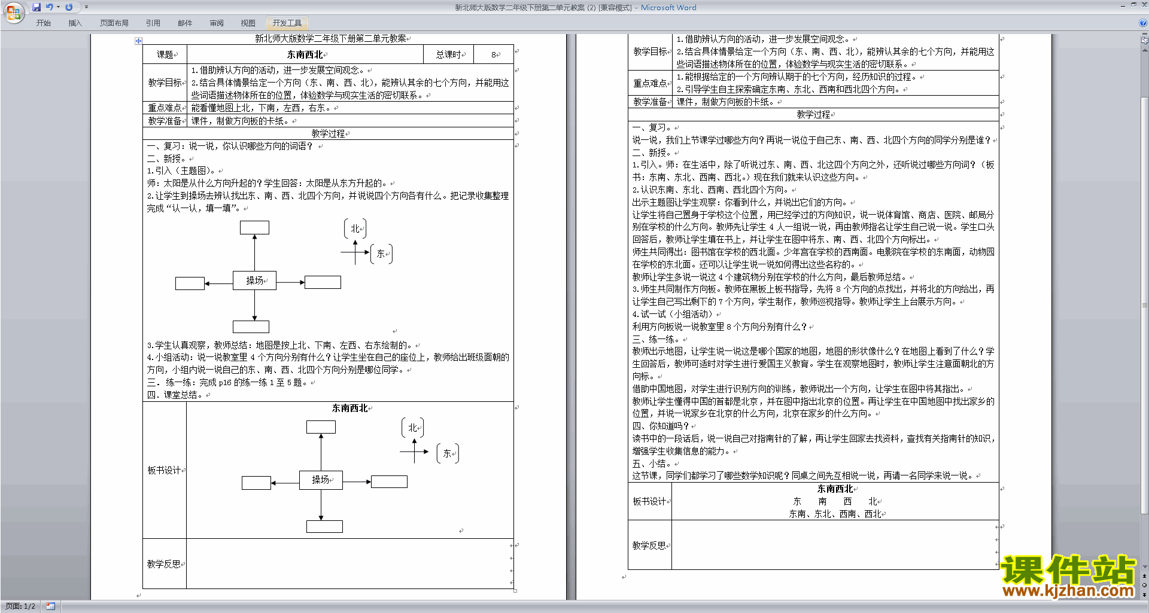This screenshot has height=613, width=1149.
Task: Click the 操场 box in the upper diagram
Action: click(254, 280)
